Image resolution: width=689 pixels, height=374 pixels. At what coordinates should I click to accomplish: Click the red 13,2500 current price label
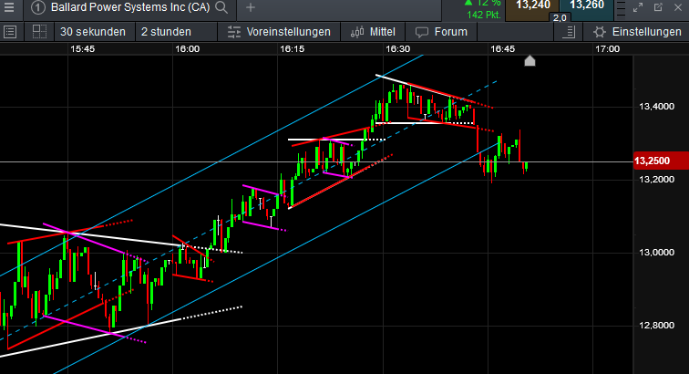tap(661, 161)
